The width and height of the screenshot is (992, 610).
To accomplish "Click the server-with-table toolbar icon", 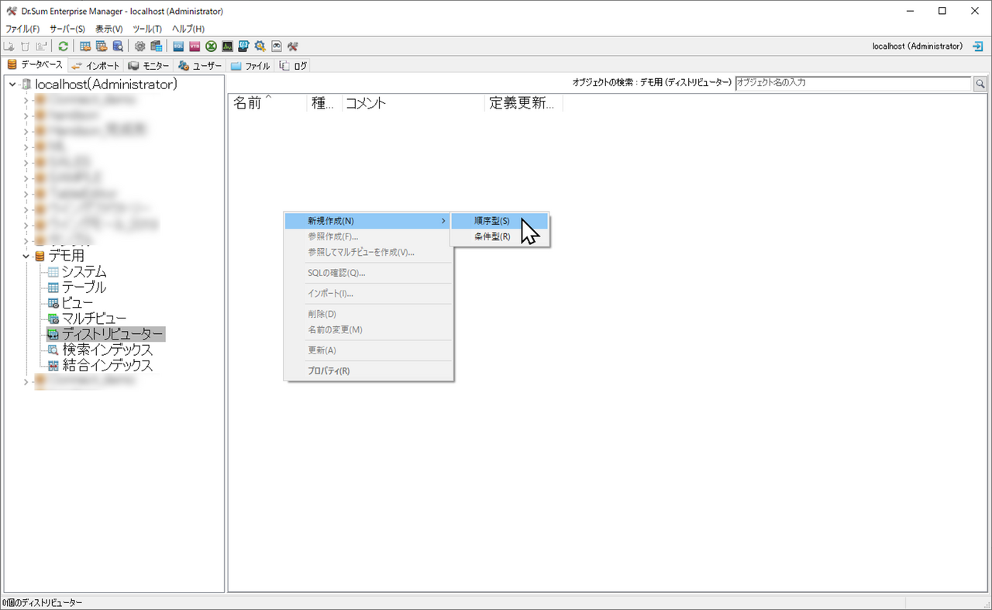I will pyautogui.click(x=157, y=47).
